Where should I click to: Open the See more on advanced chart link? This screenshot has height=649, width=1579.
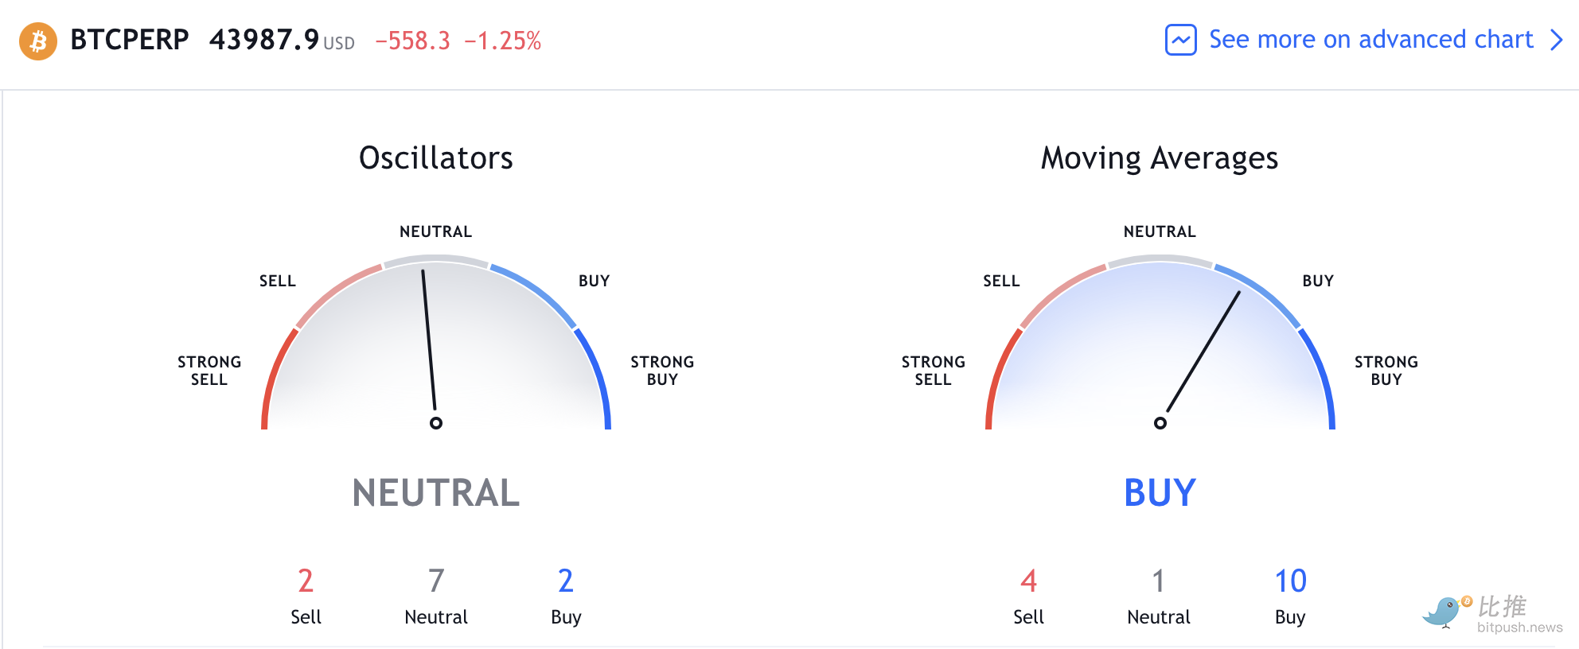tap(1370, 40)
